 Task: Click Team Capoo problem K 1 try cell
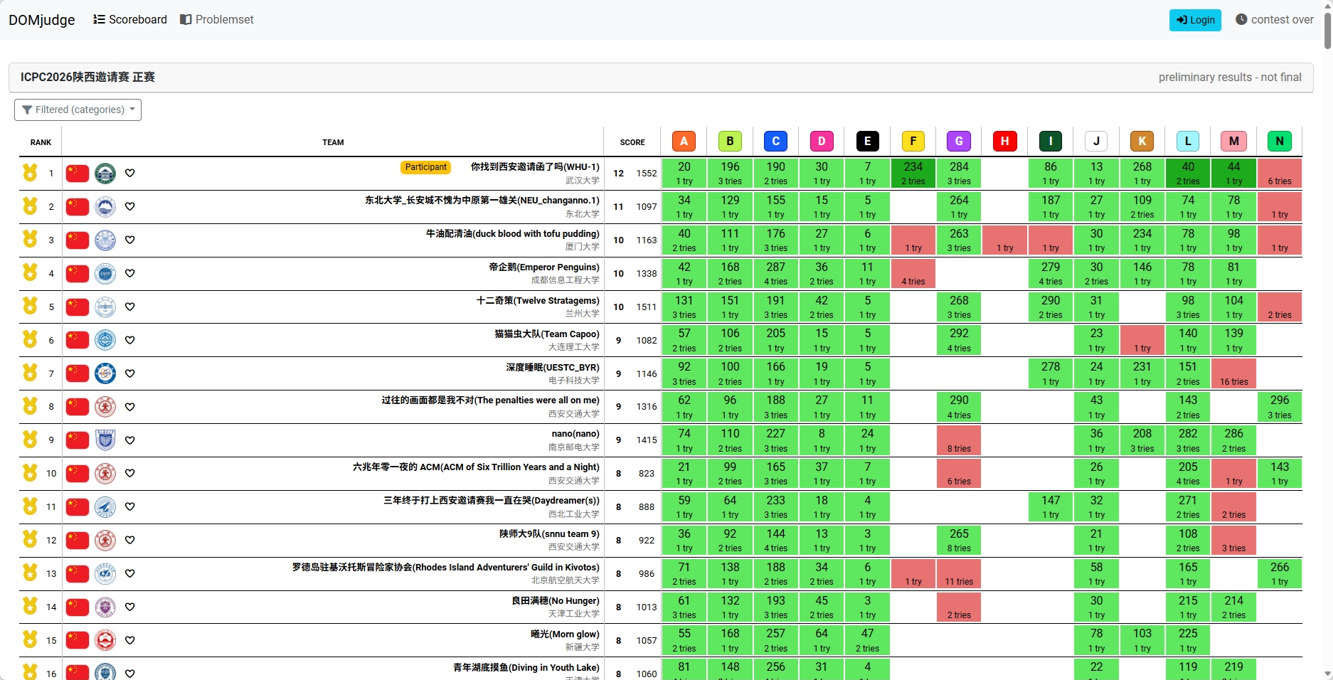coord(1142,340)
